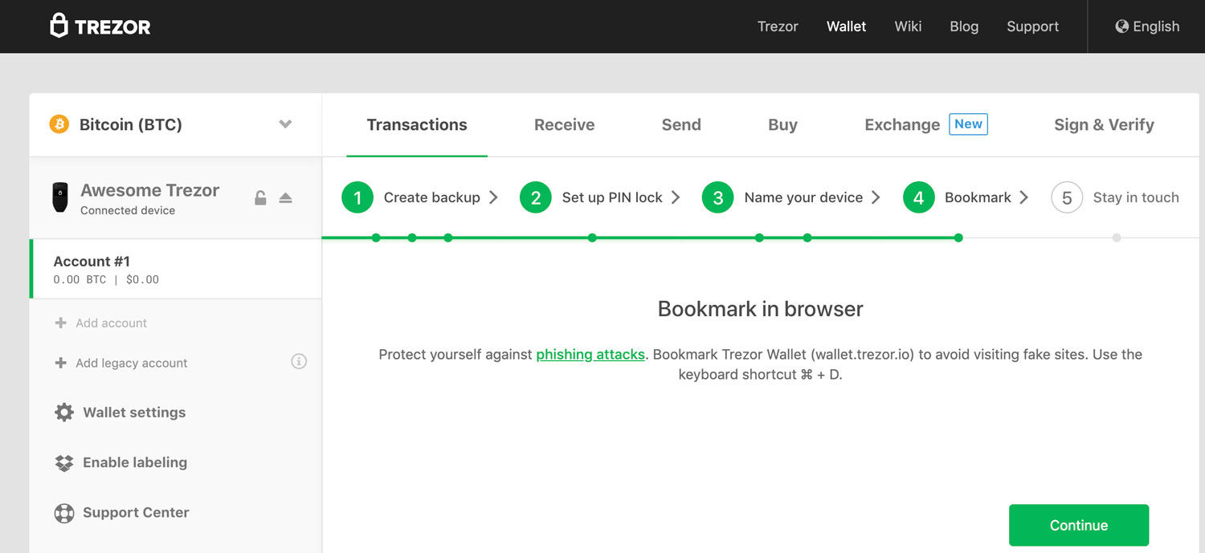Viewport: 1205px width, 553px height.
Task: Click the 0.00 BTC | $0.00 balance
Action: point(106,280)
